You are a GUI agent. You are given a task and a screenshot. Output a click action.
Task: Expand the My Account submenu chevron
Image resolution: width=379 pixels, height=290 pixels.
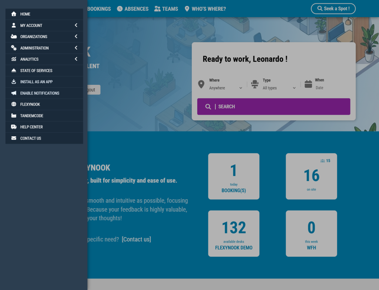tap(76, 25)
